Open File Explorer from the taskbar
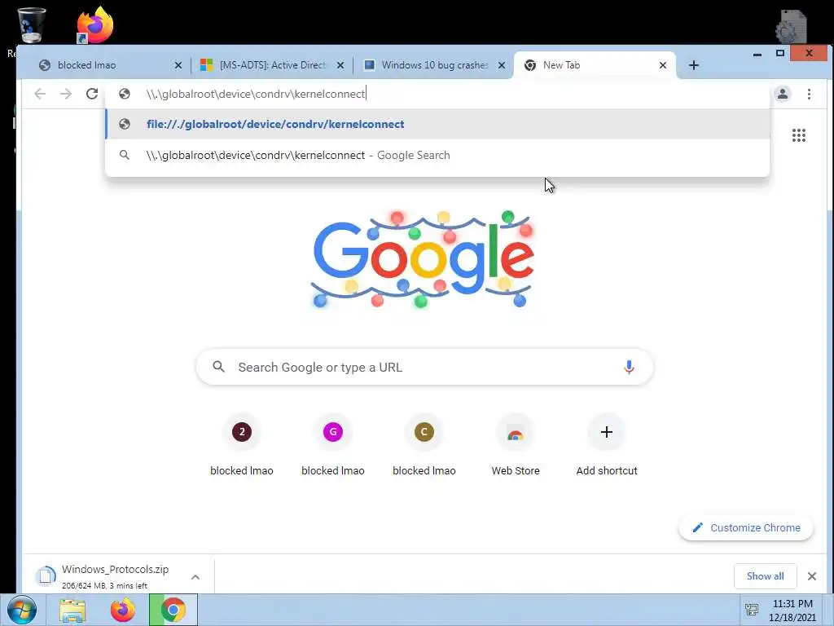Screen dimensions: 834x626 (x=72, y=610)
